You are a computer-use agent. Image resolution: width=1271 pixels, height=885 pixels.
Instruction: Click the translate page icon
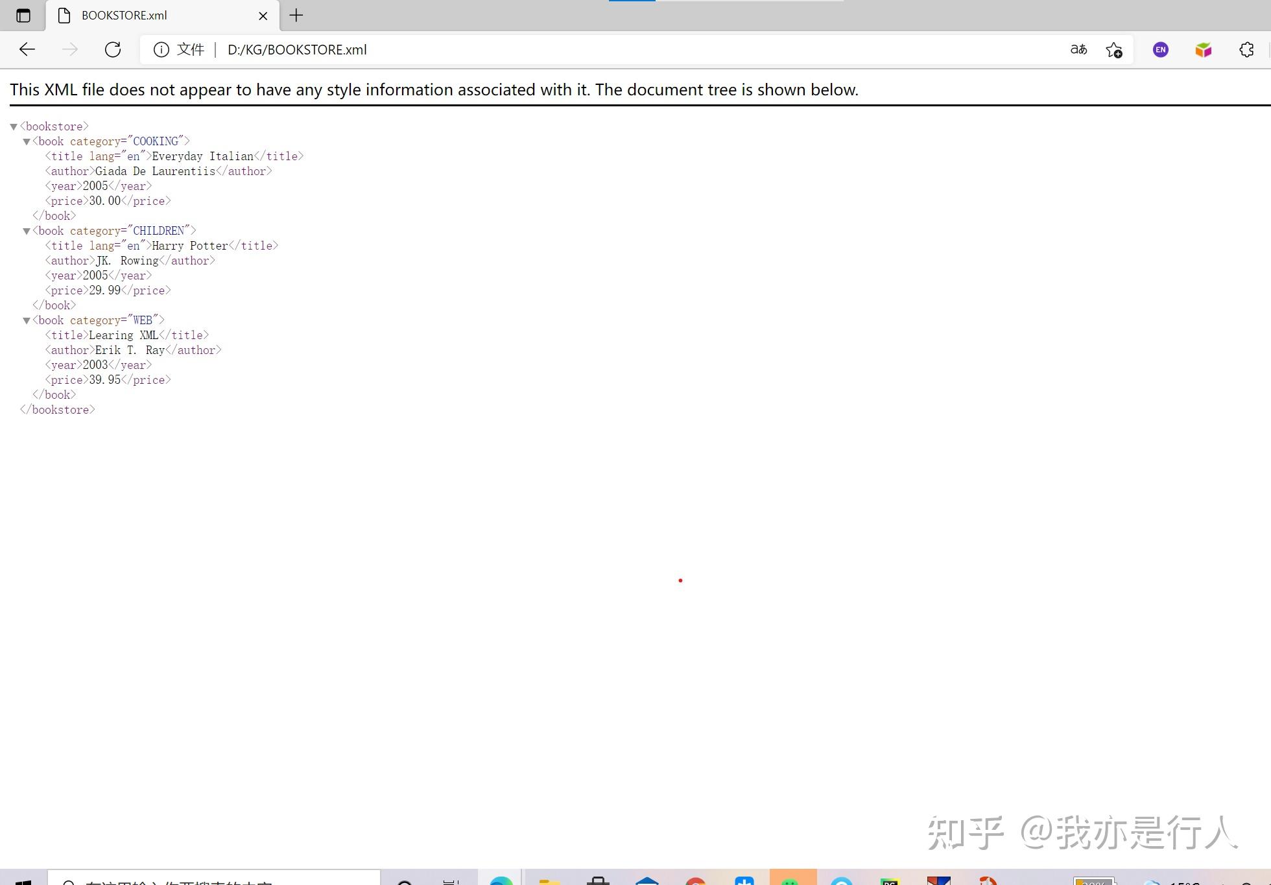[x=1078, y=49]
